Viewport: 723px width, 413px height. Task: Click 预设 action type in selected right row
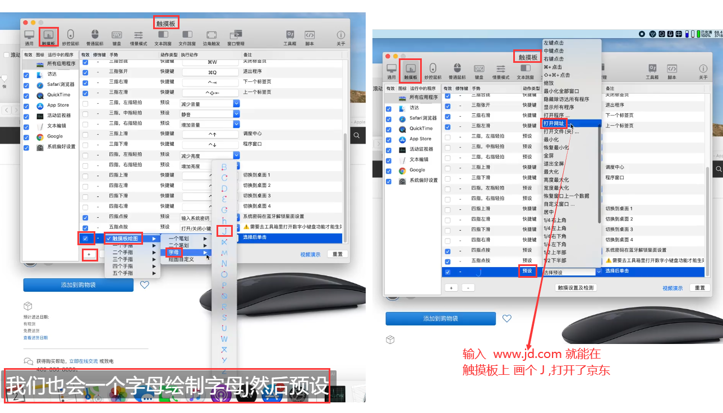[527, 270]
